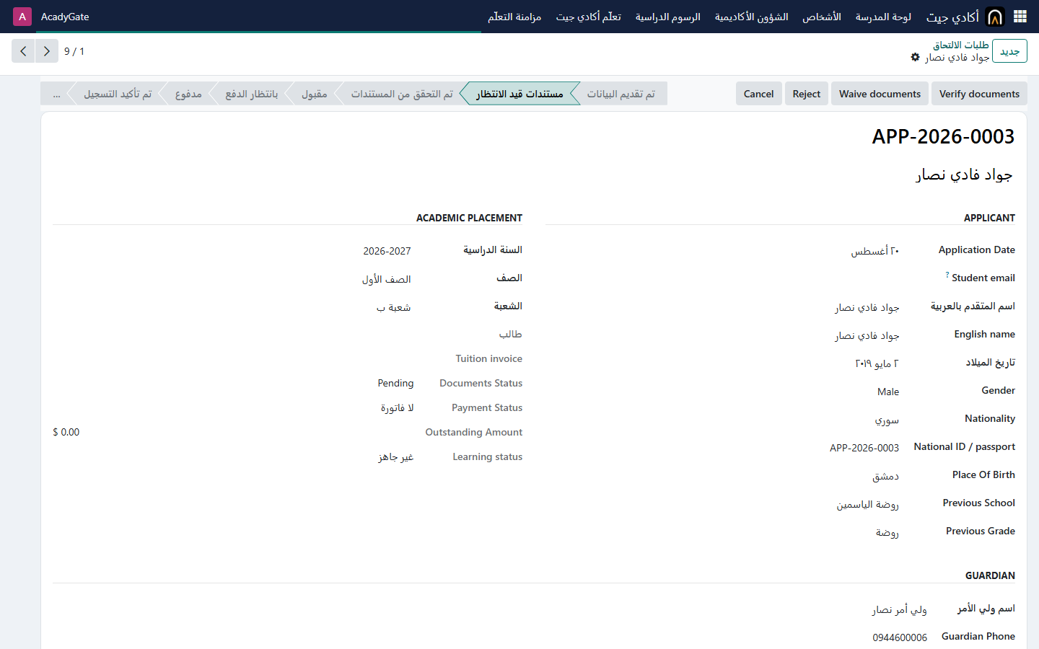
Task: Click the Reject button
Action: tap(806, 94)
